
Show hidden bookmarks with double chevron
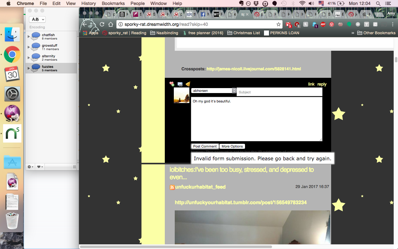tap(353, 33)
